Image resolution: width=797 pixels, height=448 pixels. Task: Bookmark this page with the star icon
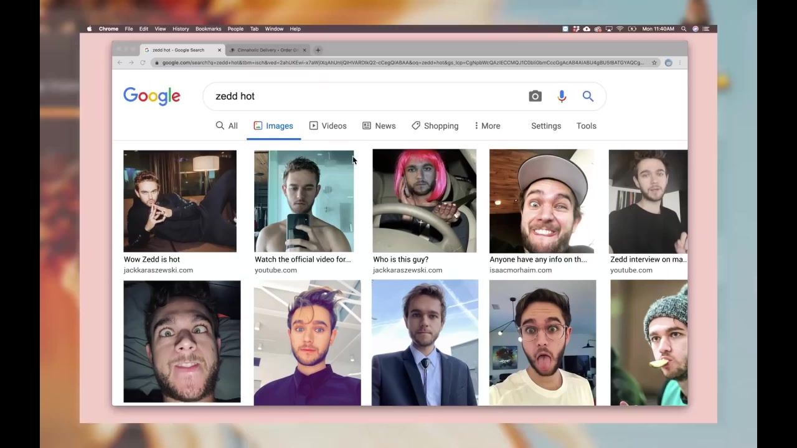(654, 62)
